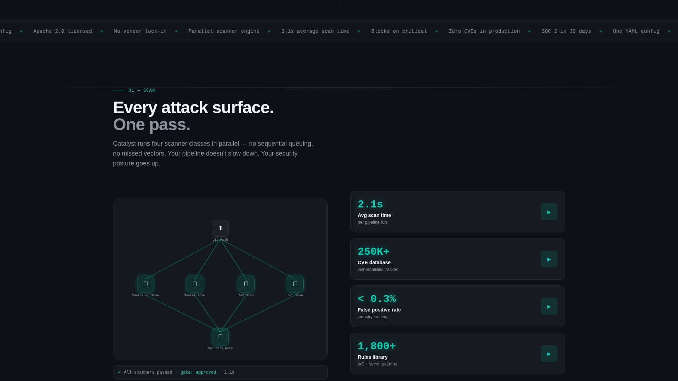This screenshot has height=381, width=678.
Task: Click 'Parallel scanner engine' ticker text
Action: coord(224,31)
